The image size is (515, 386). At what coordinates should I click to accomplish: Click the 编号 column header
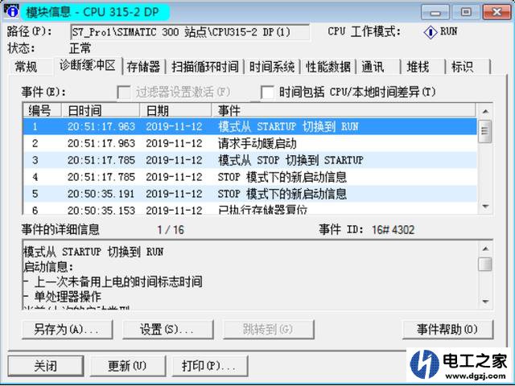tap(43, 111)
